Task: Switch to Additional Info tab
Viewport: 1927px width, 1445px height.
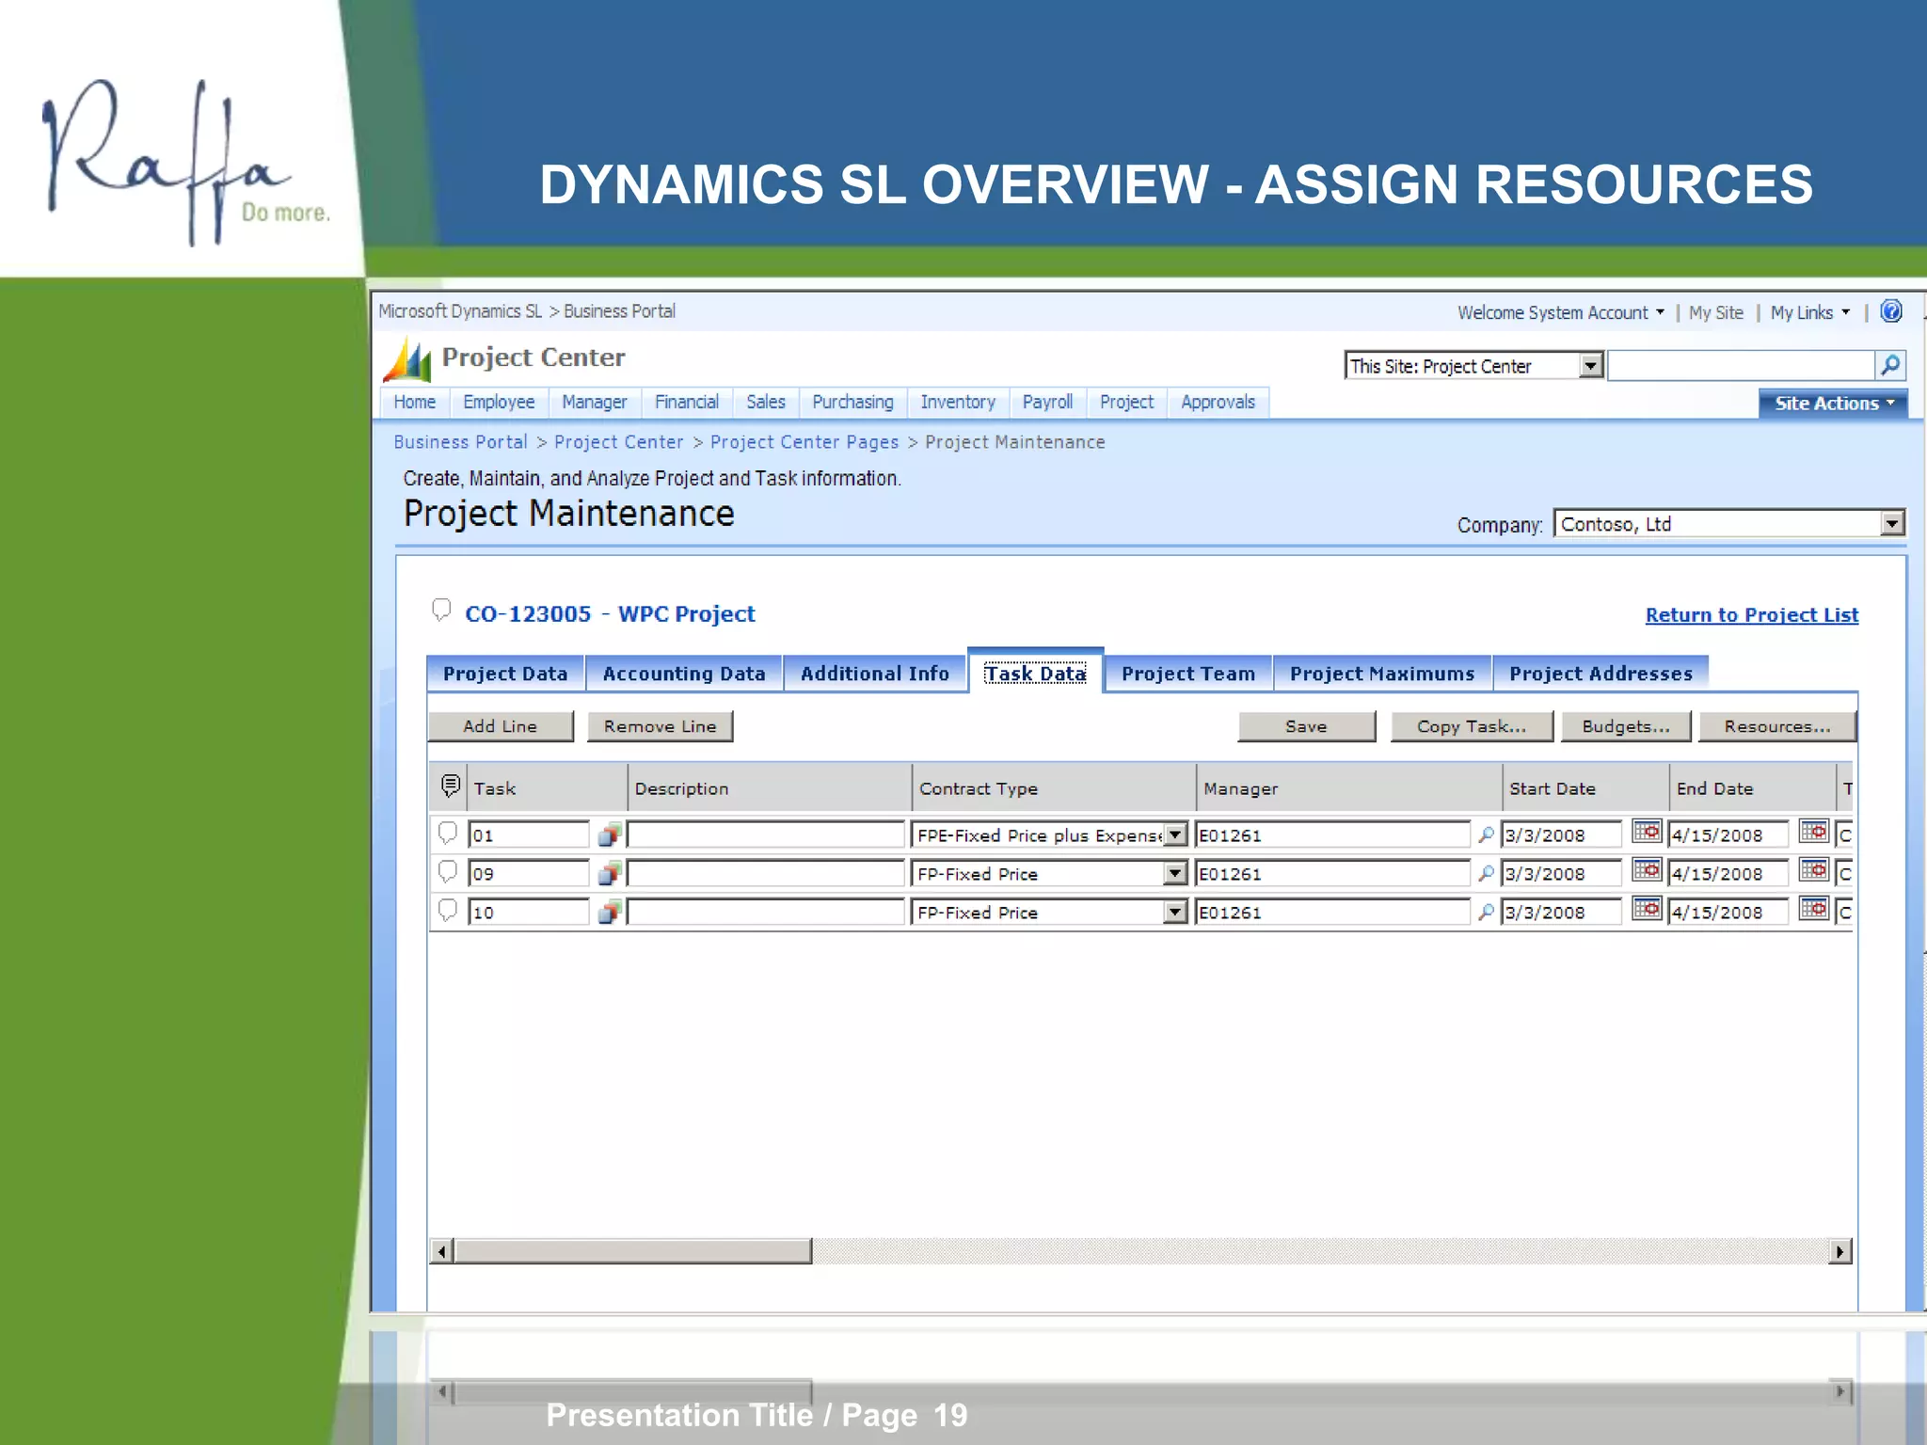Action: pos(875,674)
